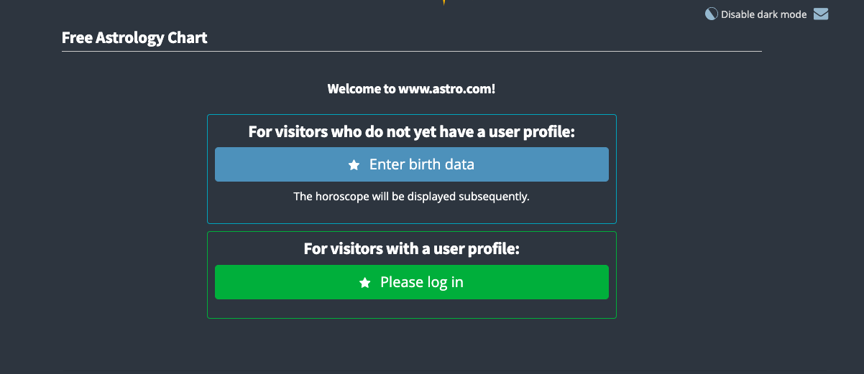Screen dimensions: 864x374
Task: Click the half-moon dark mode icon
Action: (711, 14)
